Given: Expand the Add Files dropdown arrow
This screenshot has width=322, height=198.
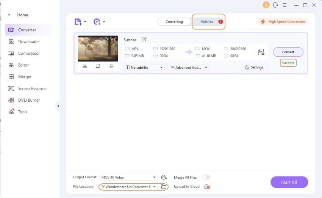Looking at the screenshot, I should pyautogui.click(x=85, y=22).
